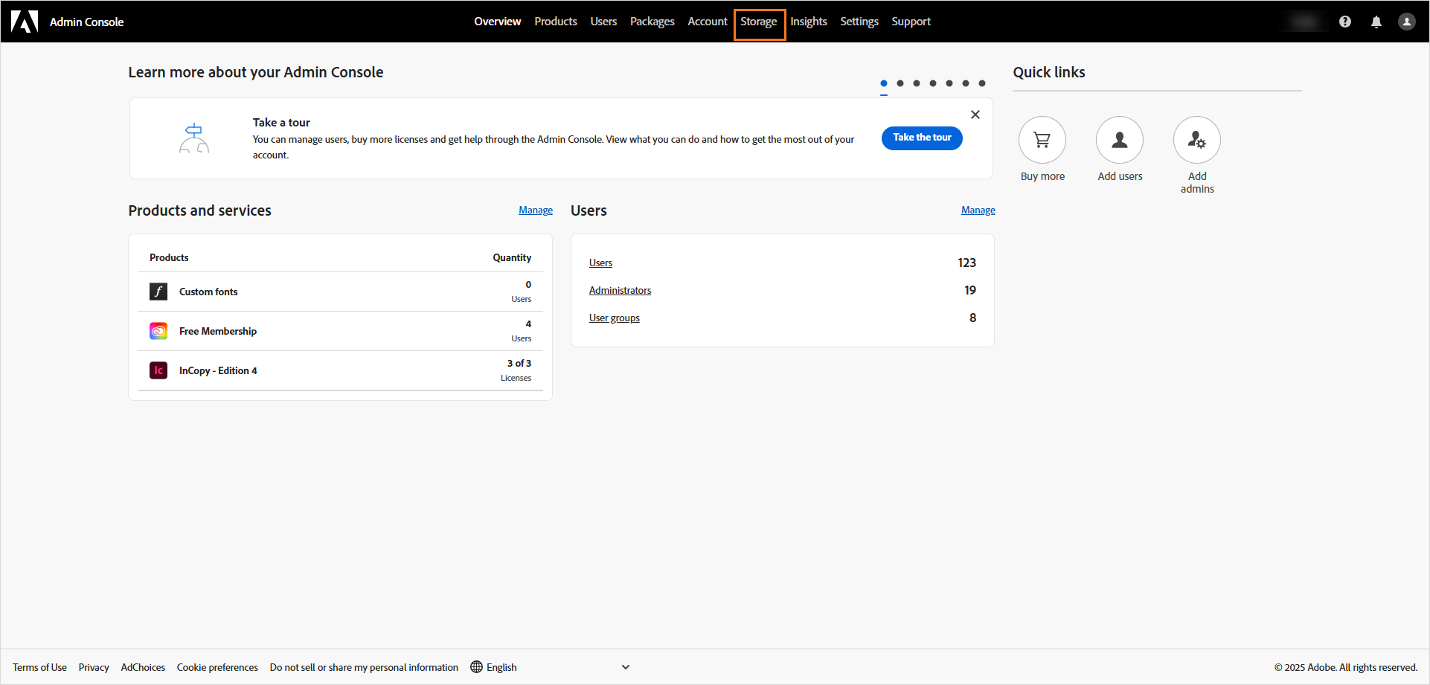The image size is (1430, 685).
Task: Open the Users tab in navigation
Action: pos(603,22)
